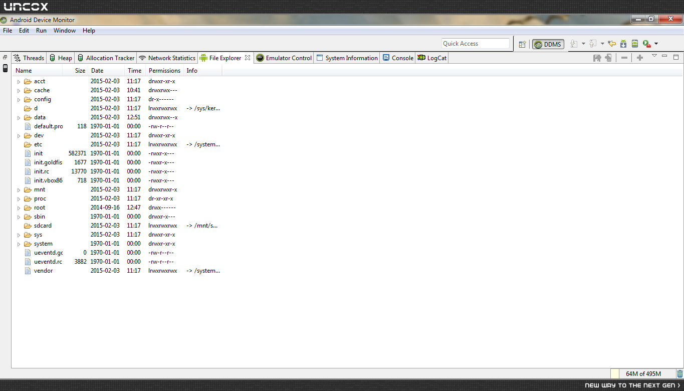Select the init.goldfis file name
This screenshot has height=391, width=684.
(48, 162)
